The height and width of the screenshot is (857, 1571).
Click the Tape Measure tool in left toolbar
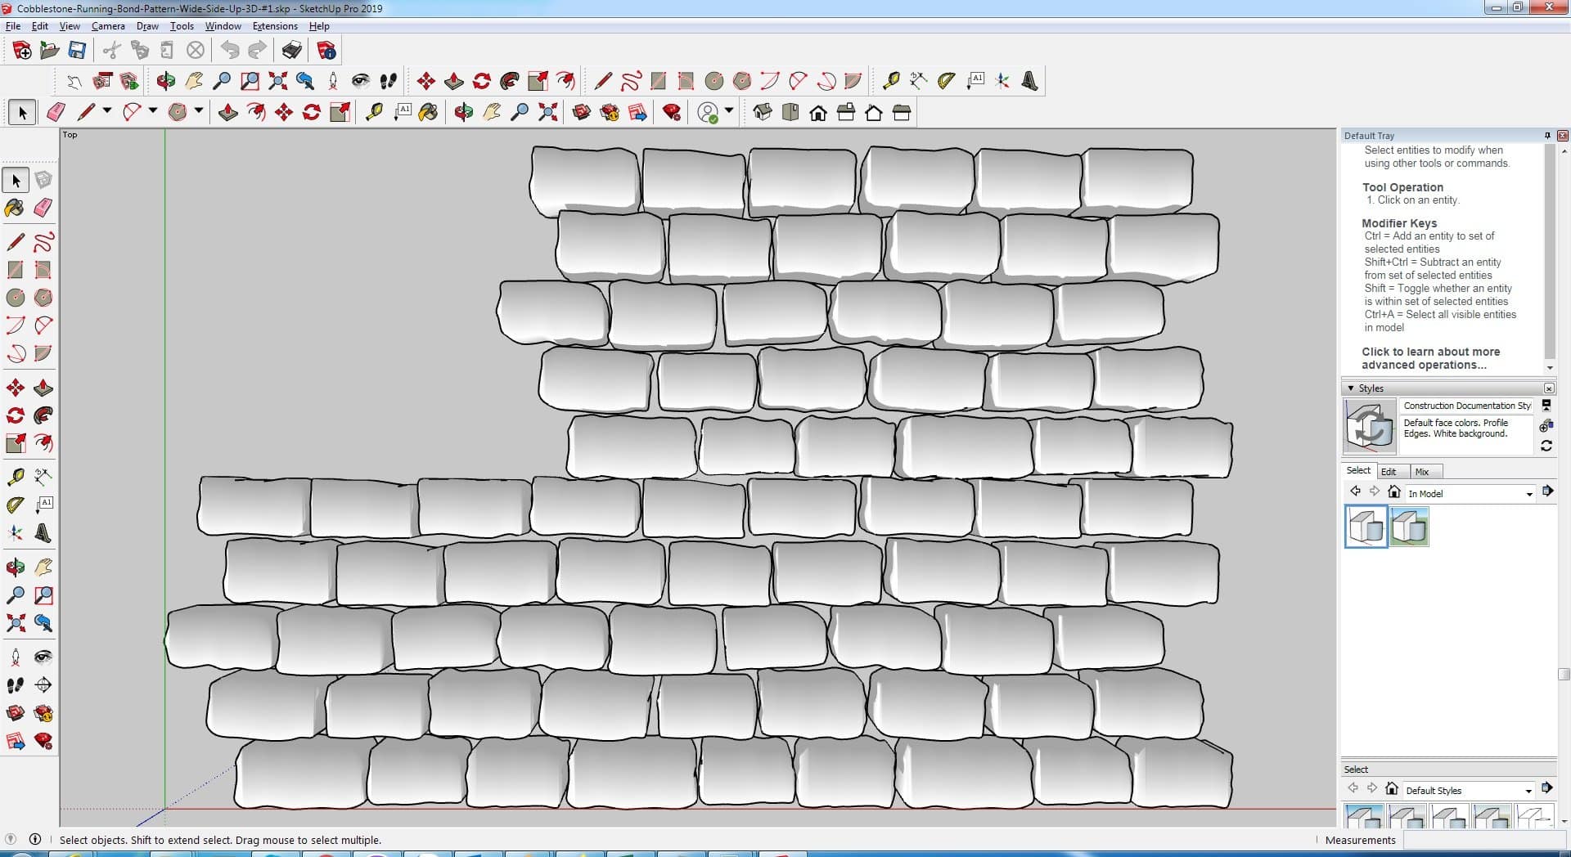[15, 477]
